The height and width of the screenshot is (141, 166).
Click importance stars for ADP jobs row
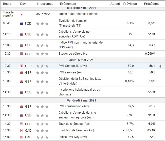click(42, 34)
